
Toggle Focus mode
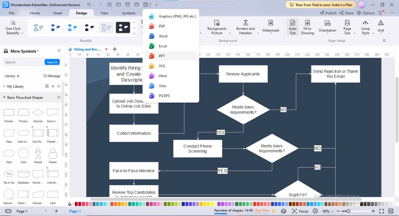pyautogui.click(x=300, y=211)
